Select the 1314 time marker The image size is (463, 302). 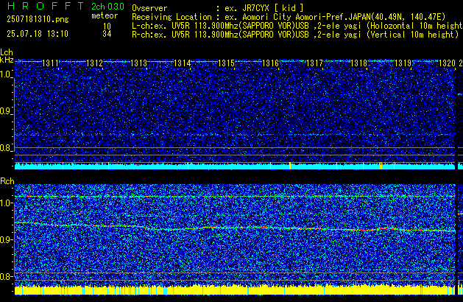(183, 63)
